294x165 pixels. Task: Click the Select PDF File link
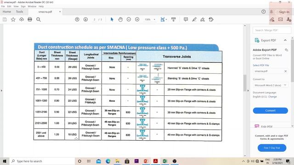pyautogui.click(x=261, y=65)
